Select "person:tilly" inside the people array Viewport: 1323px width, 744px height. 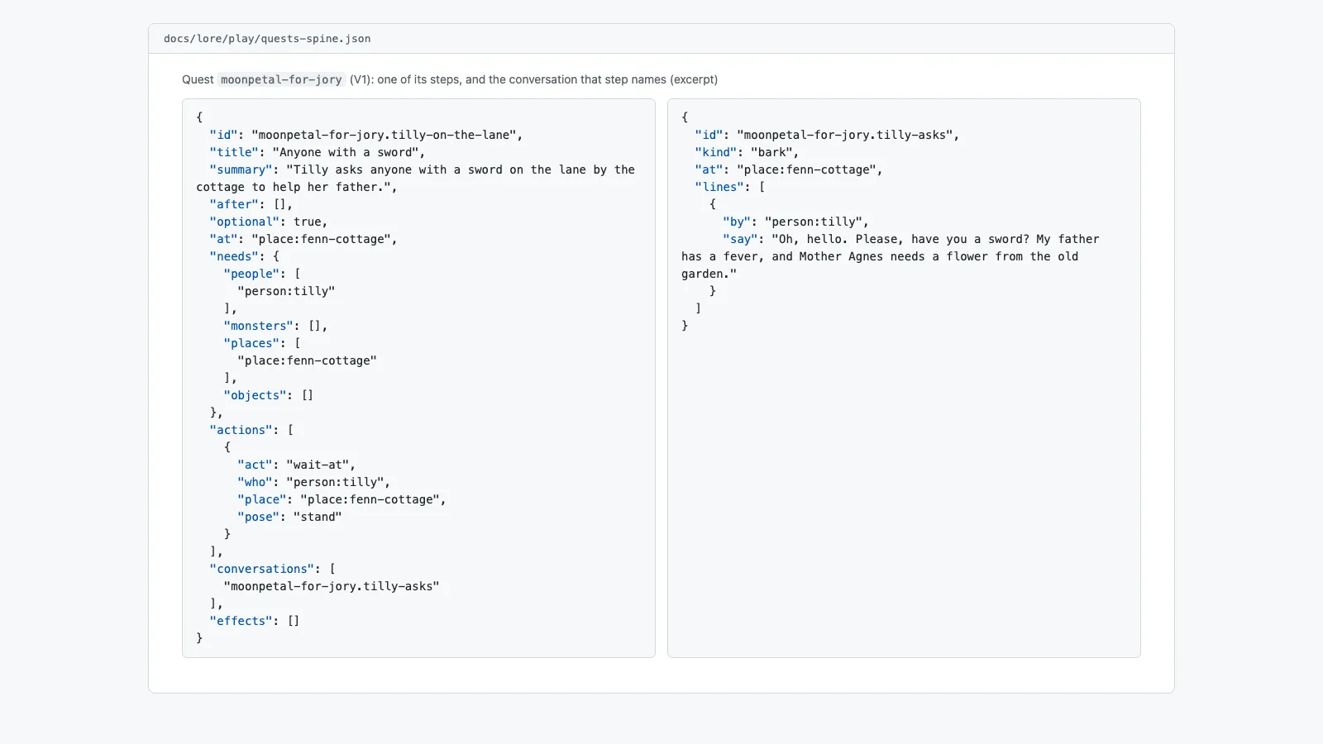pyautogui.click(x=286, y=291)
